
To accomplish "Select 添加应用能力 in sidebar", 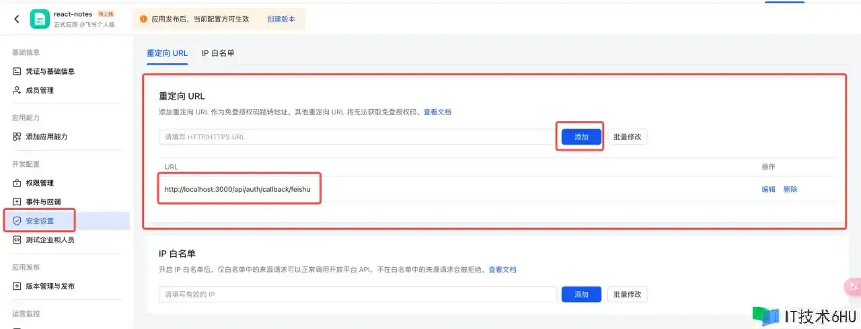I will point(46,137).
